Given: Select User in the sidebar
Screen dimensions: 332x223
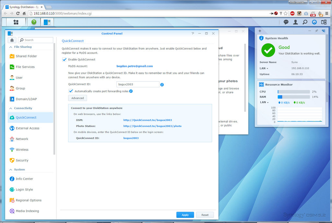Looking at the screenshot, I should tap(30, 78).
